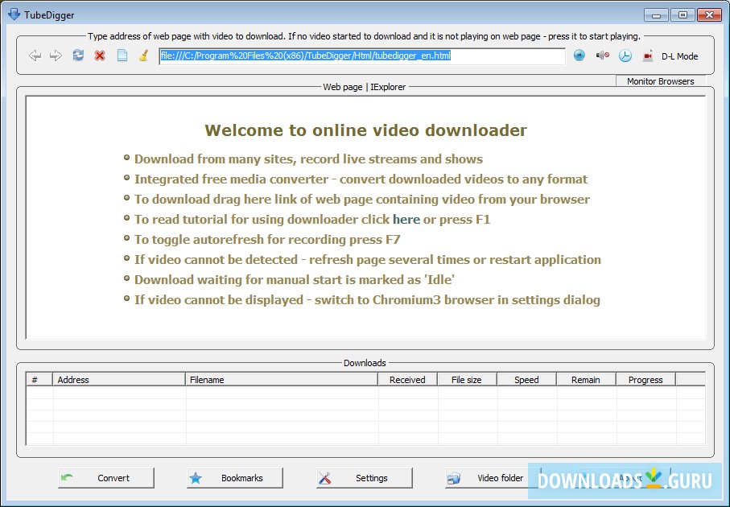The image size is (730, 507).
Task: Click the red recorder camera icon
Action: pos(648,56)
